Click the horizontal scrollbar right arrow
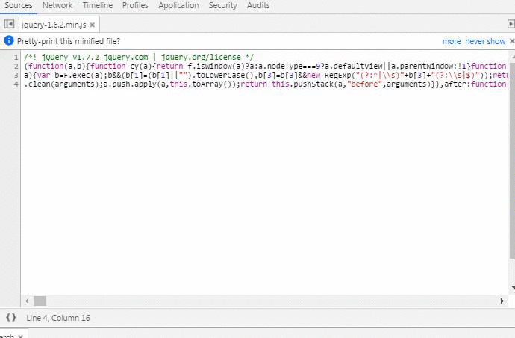 (502, 301)
